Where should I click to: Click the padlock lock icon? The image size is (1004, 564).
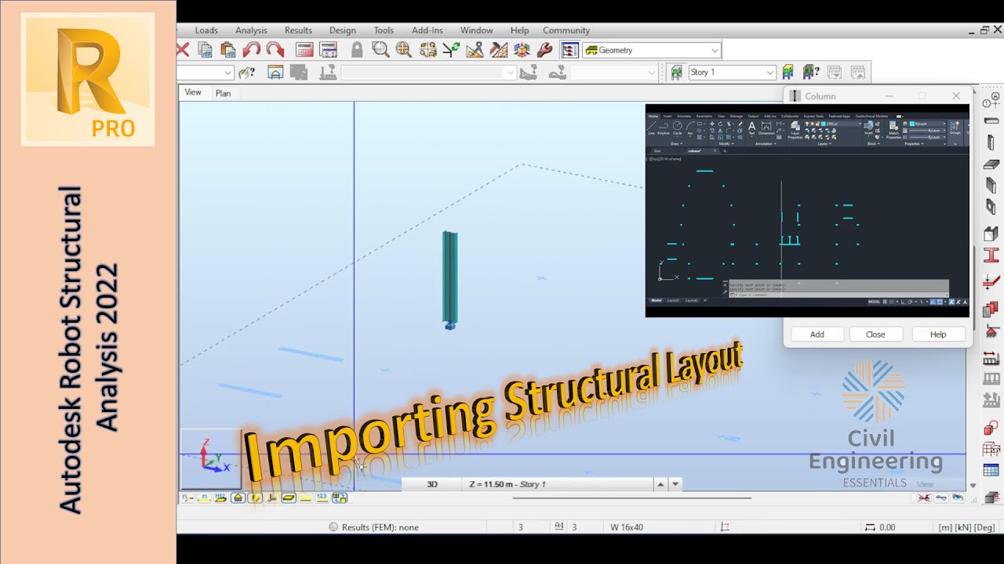357,50
